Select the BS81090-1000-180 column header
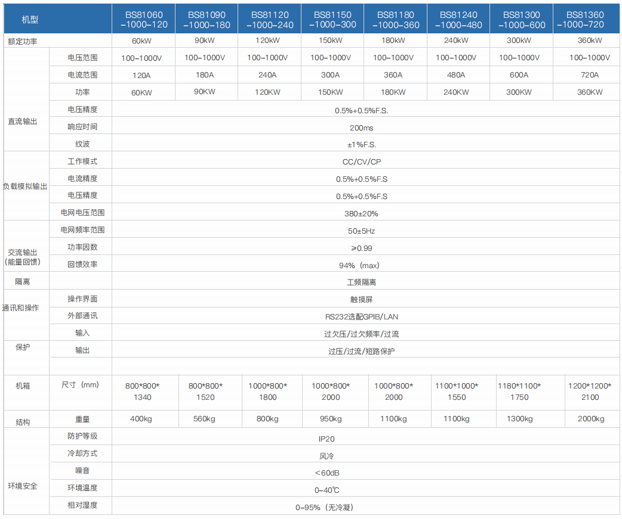This screenshot has height=519, width=622. [x=207, y=18]
